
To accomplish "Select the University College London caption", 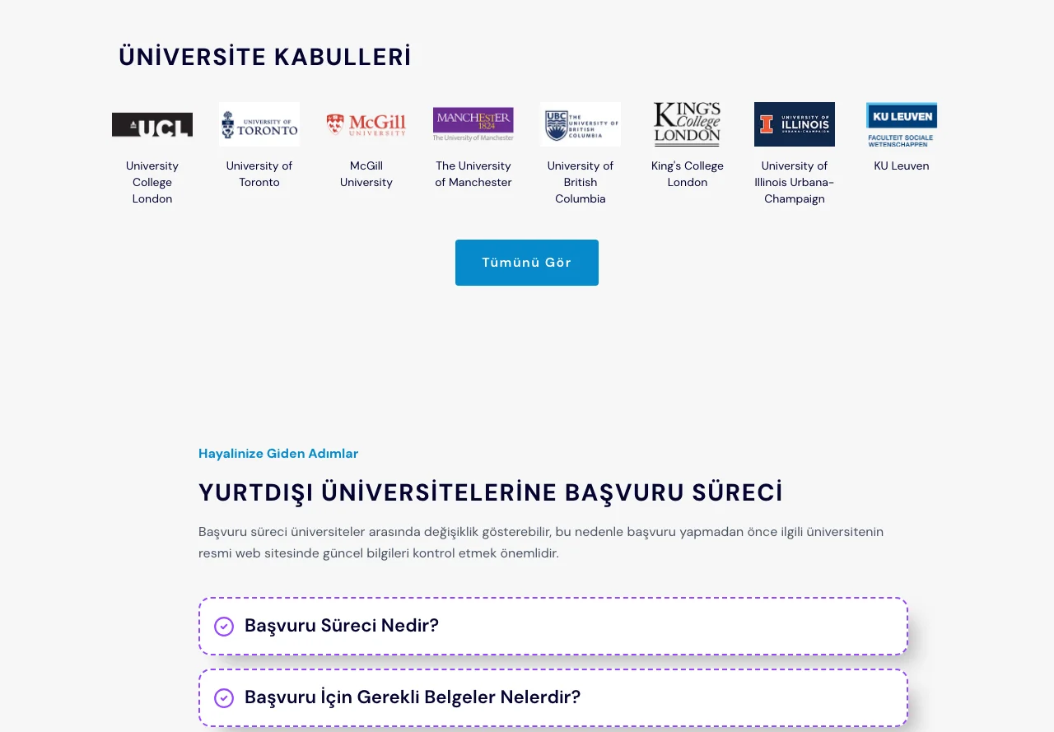I will (152, 182).
